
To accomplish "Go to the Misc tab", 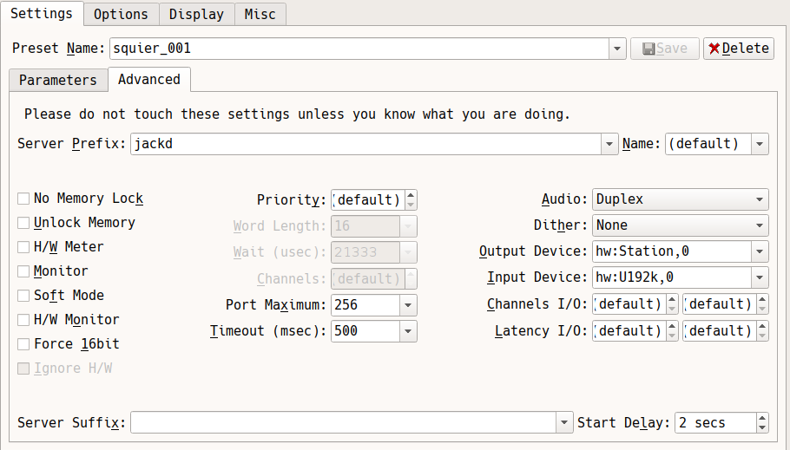I will coord(260,14).
